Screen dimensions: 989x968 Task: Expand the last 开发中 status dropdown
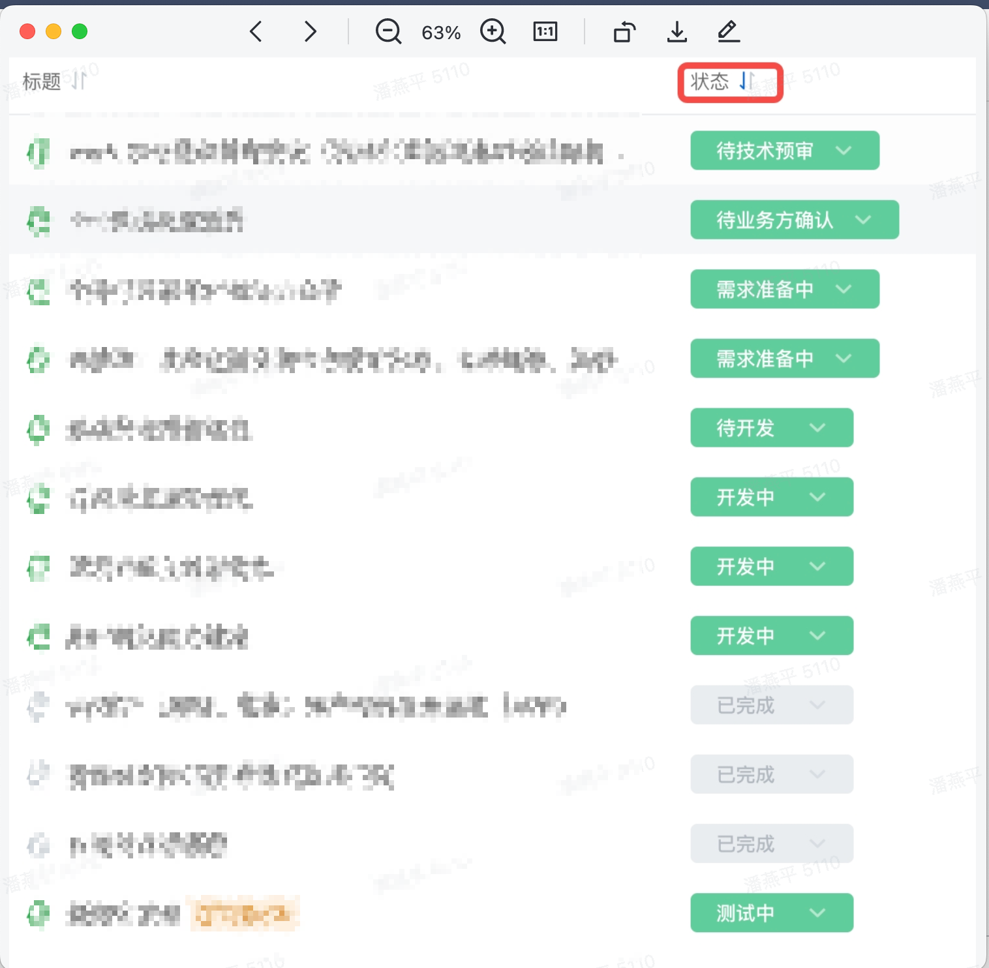772,635
